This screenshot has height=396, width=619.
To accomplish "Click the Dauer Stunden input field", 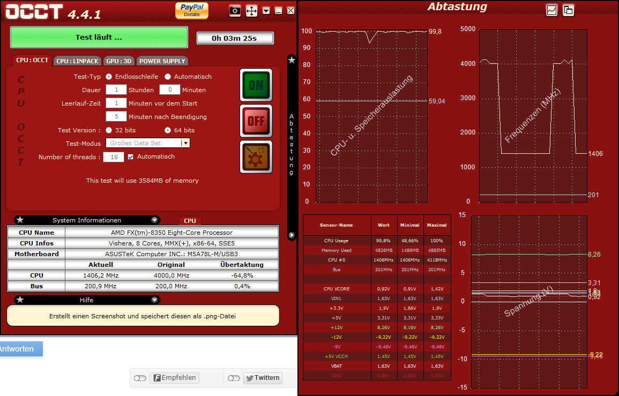I will pyautogui.click(x=116, y=89).
